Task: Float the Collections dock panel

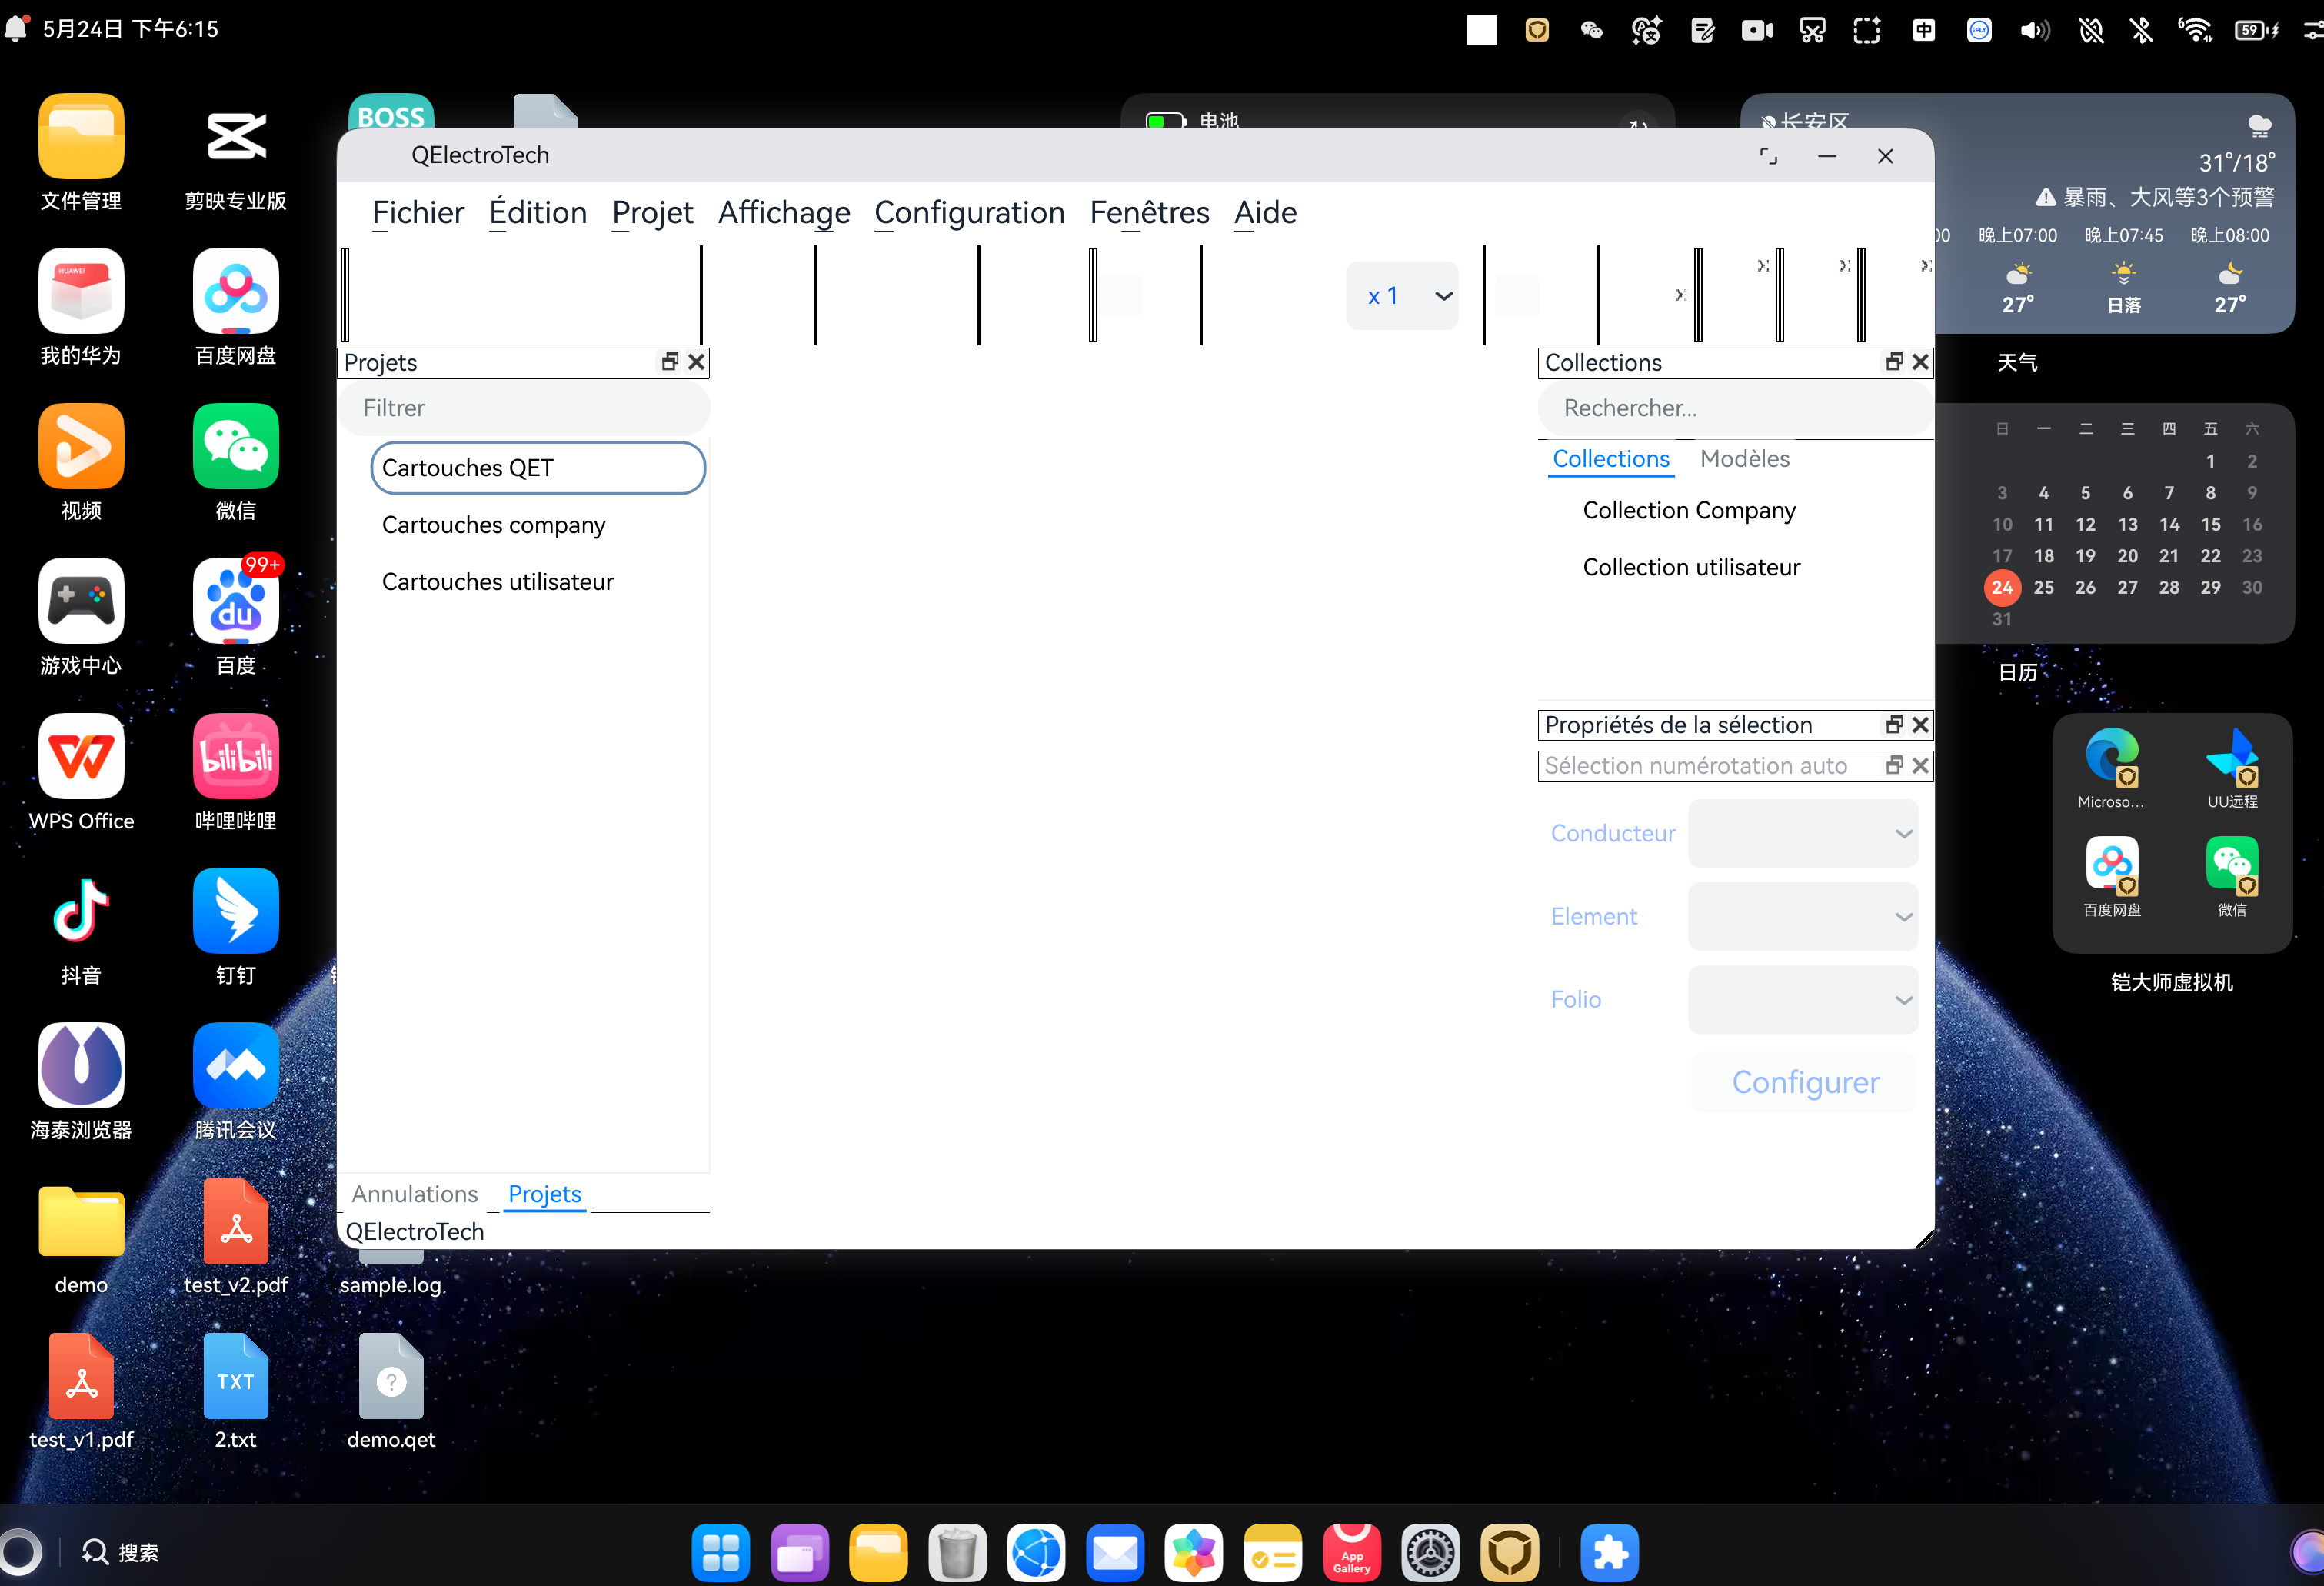Action: tap(1894, 361)
